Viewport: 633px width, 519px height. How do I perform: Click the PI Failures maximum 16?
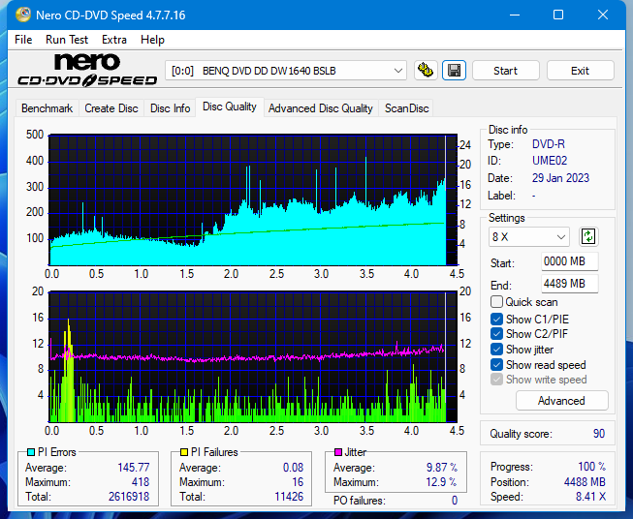tap(298, 482)
